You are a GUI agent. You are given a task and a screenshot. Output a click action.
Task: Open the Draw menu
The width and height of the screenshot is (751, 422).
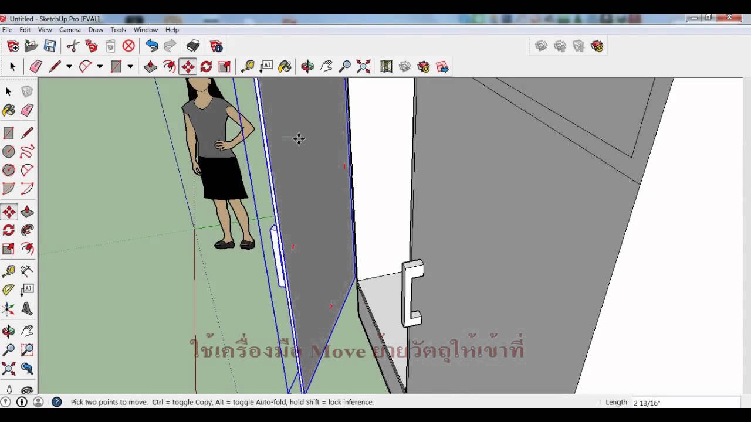coord(96,30)
